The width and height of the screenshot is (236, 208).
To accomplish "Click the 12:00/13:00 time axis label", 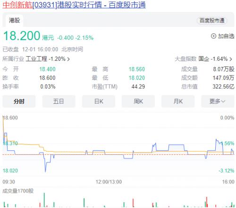I will pos(109,182).
